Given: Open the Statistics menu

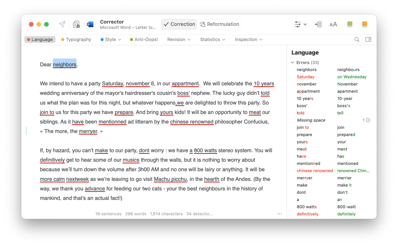Looking at the screenshot, I should [213, 40].
